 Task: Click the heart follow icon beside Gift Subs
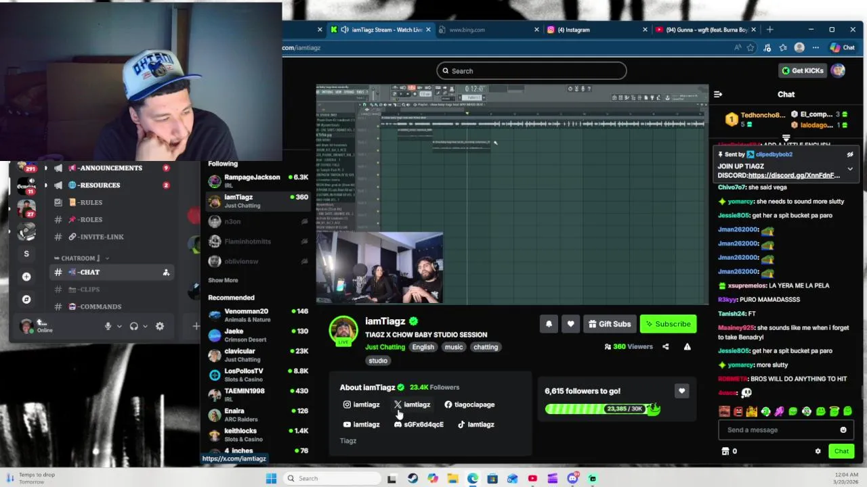coord(570,324)
